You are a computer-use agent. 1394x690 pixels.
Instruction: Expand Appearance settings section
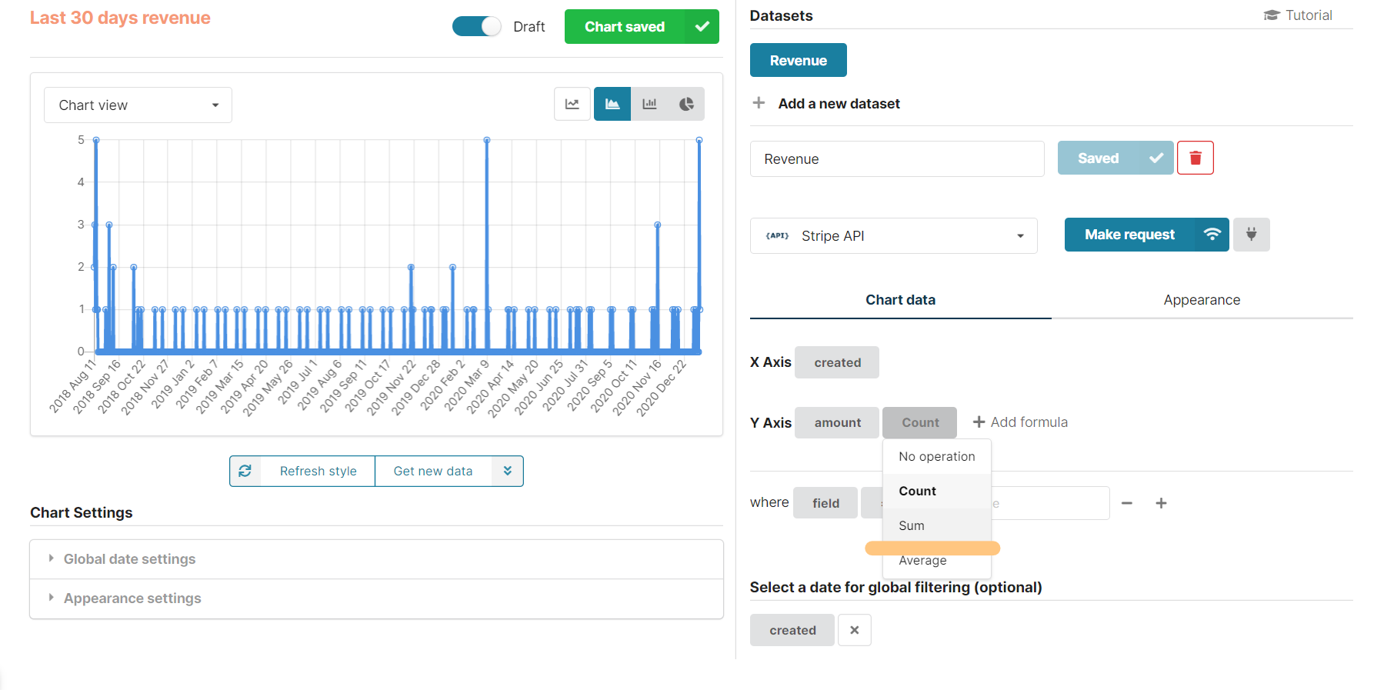[132, 598]
